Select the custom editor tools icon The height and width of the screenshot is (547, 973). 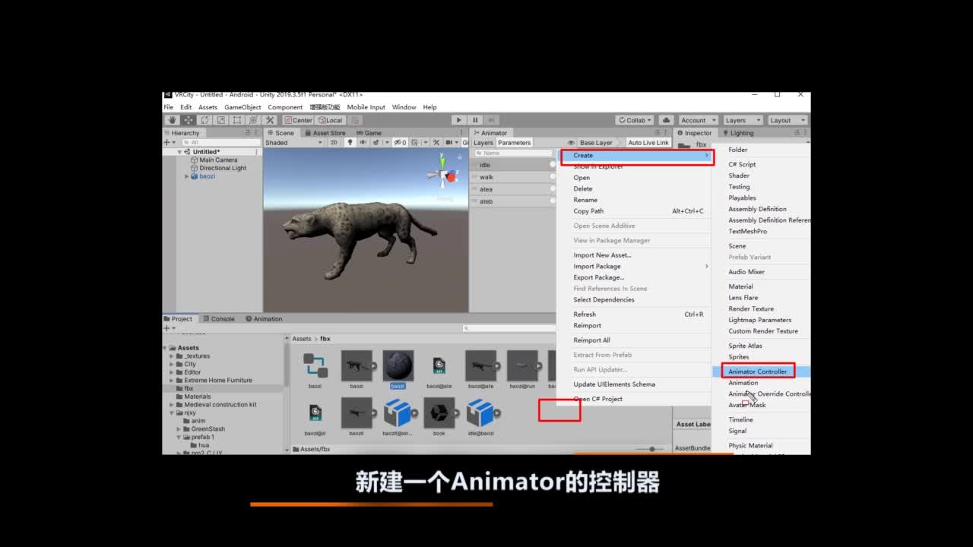[269, 120]
